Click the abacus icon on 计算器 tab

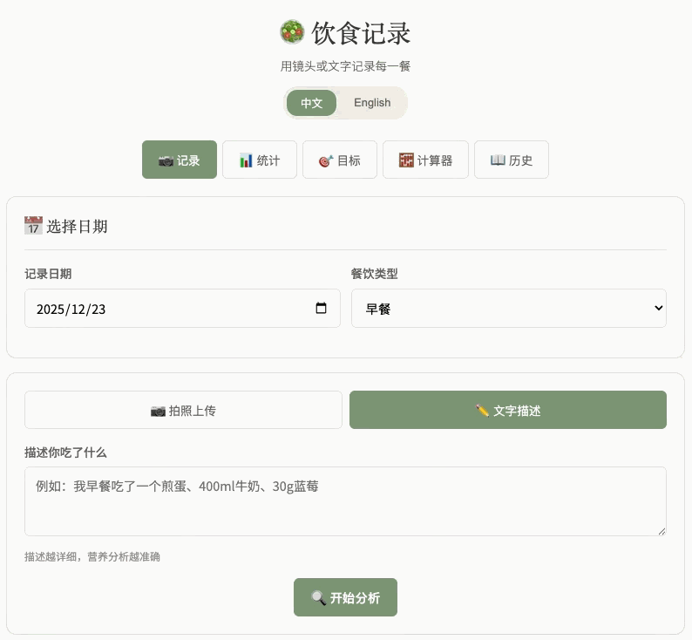tap(406, 160)
